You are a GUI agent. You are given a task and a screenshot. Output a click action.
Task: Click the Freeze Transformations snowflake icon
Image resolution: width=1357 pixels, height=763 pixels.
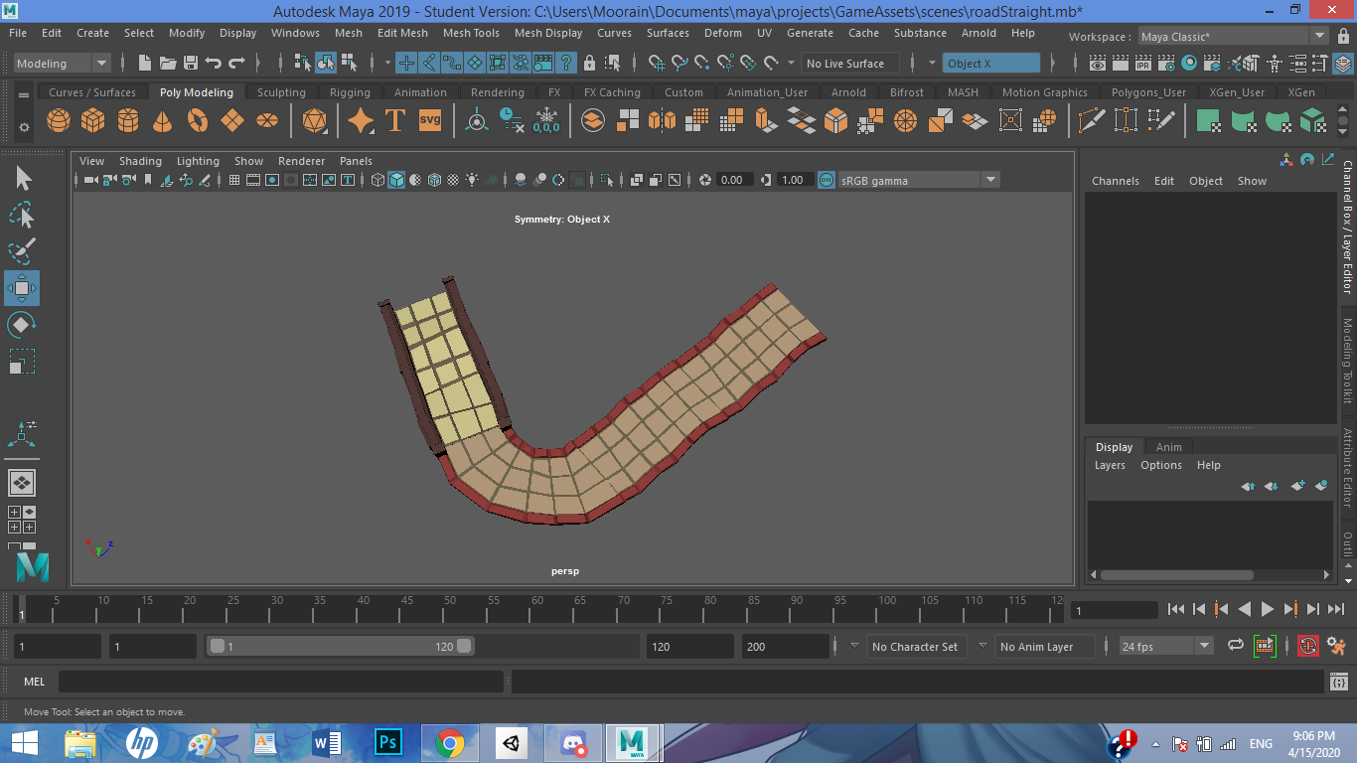coord(546,121)
